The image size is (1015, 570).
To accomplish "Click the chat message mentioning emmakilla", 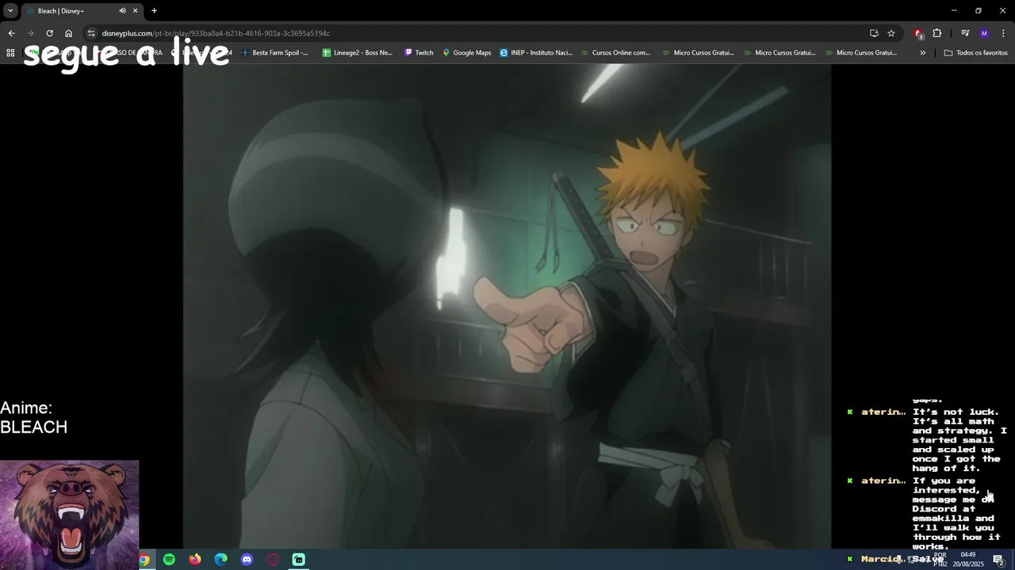I will [x=957, y=514].
